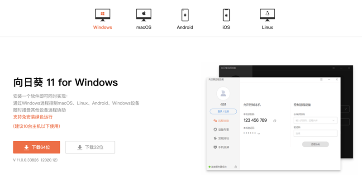
Task: Click the 向日葵 11 for Windows heading
Action: [x=66, y=82]
